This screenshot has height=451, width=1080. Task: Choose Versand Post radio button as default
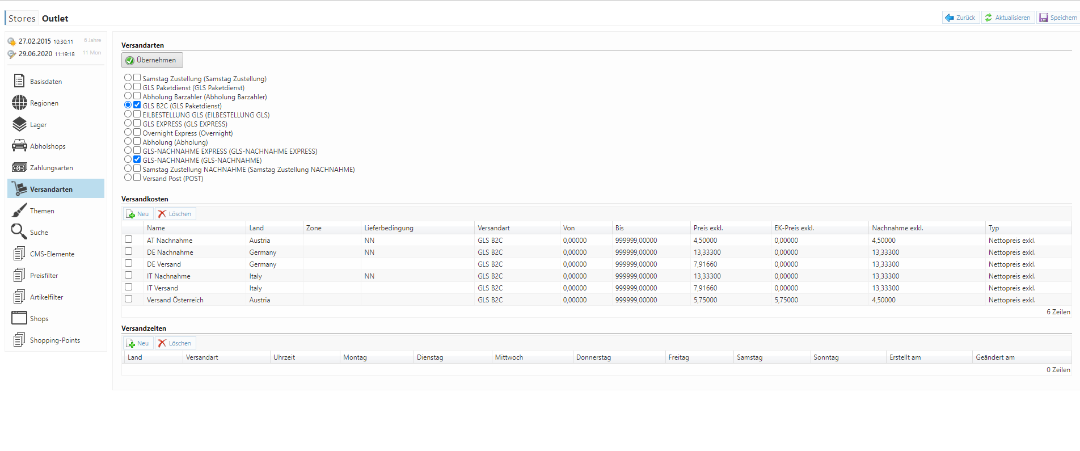click(x=128, y=178)
